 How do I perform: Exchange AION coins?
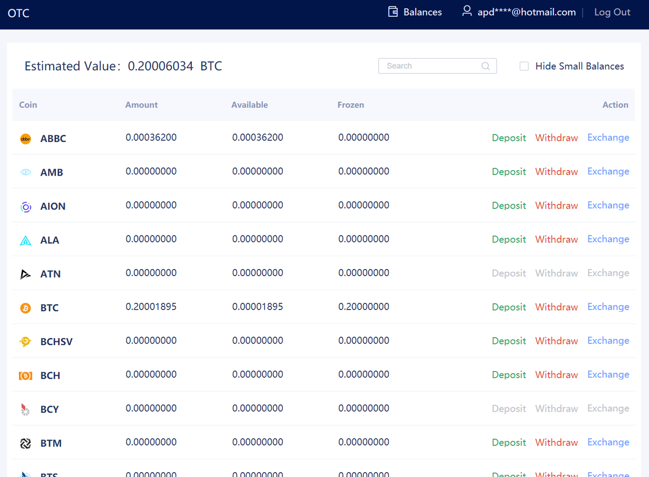tap(608, 205)
